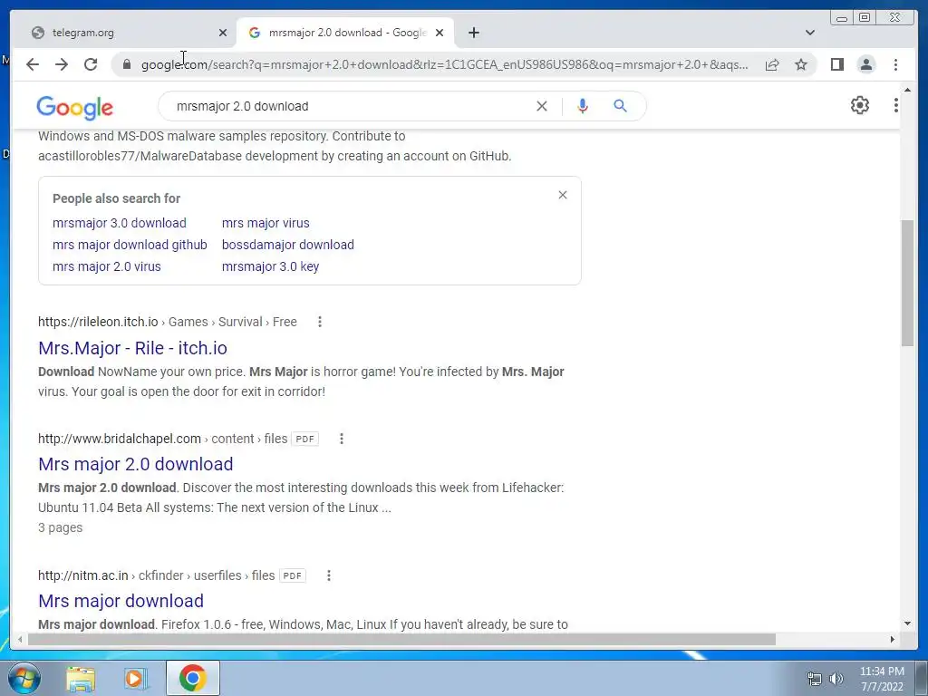Image resolution: width=928 pixels, height=696 pixels.
Task: Open the Chrome profile avatar menu
Action: point(866,64)
